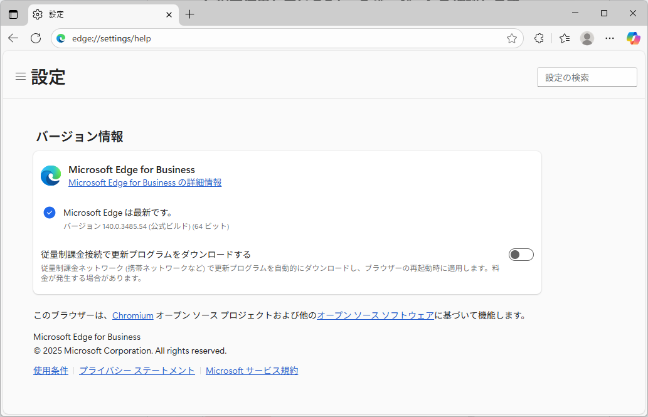Click the version number 140.0.3485.54 text
Viewport: 648px width, 417px height.
point(124,226)
